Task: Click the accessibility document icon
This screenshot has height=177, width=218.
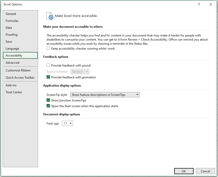Action: (x=50, y=16)
